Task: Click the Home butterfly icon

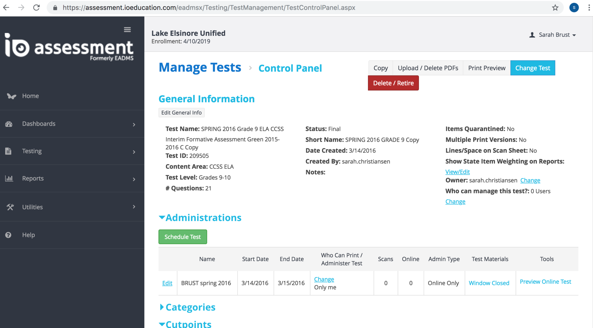Action: (11, 96)
